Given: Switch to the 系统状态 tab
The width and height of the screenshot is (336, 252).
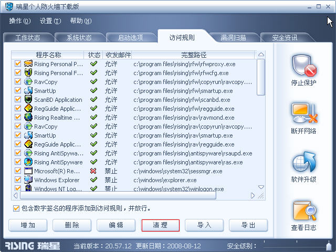Looking at the screenshot, I should coord(79,38).
